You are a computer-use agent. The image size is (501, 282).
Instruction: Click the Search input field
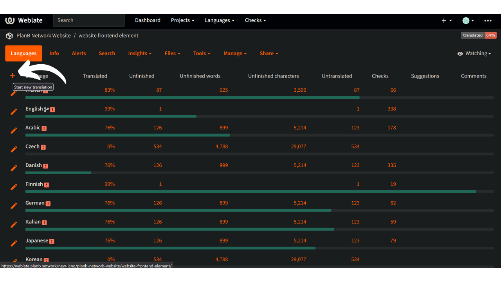click(x=88, y=20)
